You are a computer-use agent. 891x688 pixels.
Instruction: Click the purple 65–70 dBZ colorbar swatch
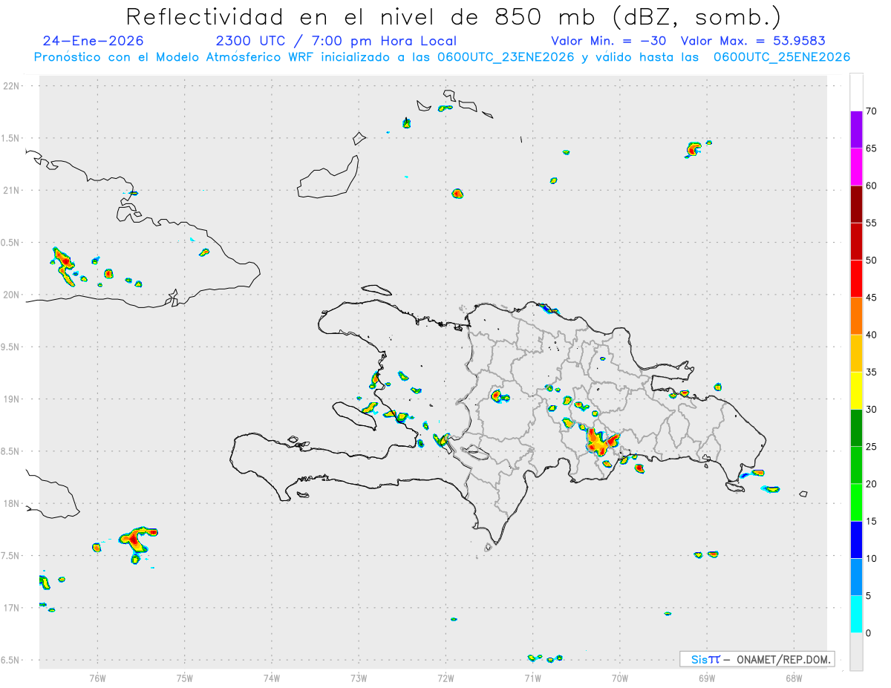pyautogui.click(x=856, y=130)
